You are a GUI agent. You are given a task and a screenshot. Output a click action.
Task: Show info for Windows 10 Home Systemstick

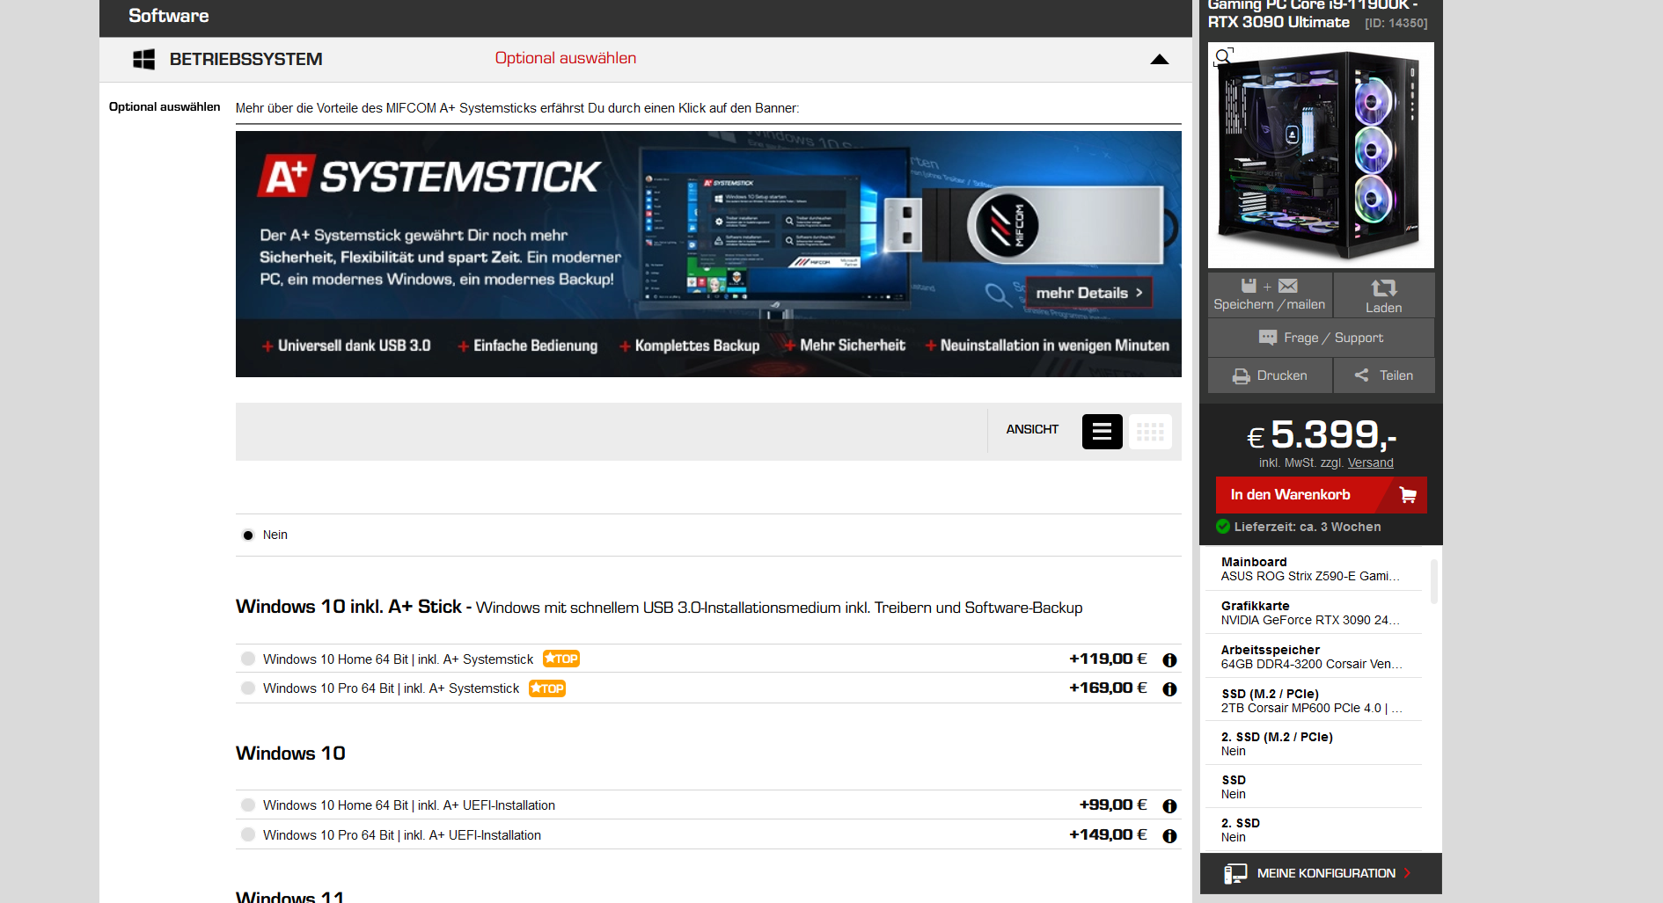[1169, 659]
